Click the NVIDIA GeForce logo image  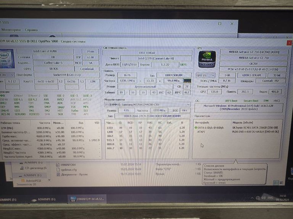[x=207, y=59]
